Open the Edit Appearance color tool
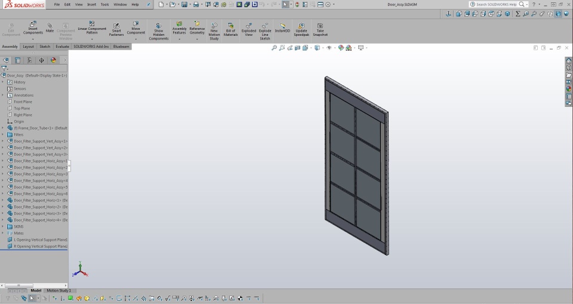Image resolution: width=573 pixels, height=304 pixels. (341, 48)
